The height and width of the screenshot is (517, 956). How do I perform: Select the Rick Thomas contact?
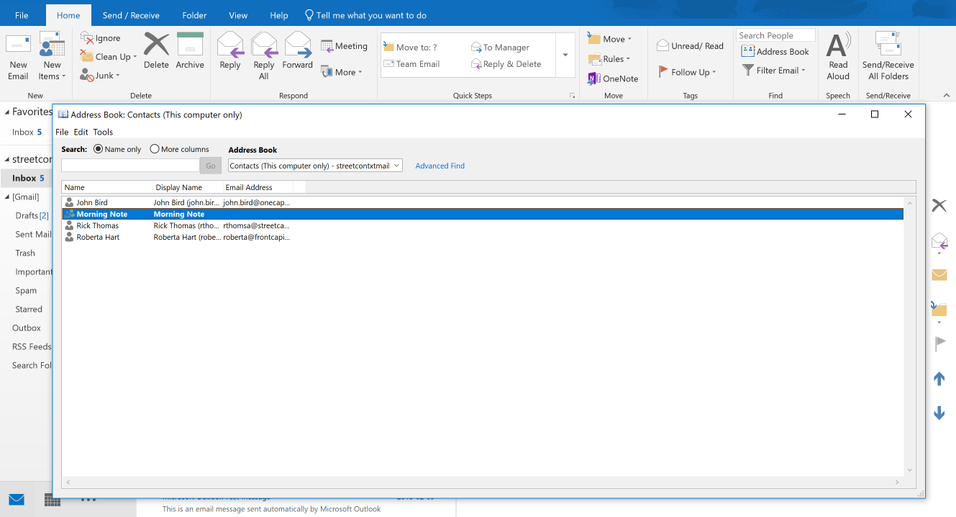tap(482, 225)
